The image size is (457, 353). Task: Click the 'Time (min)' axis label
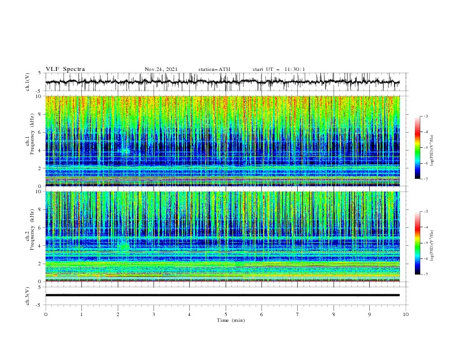(231, 320)
